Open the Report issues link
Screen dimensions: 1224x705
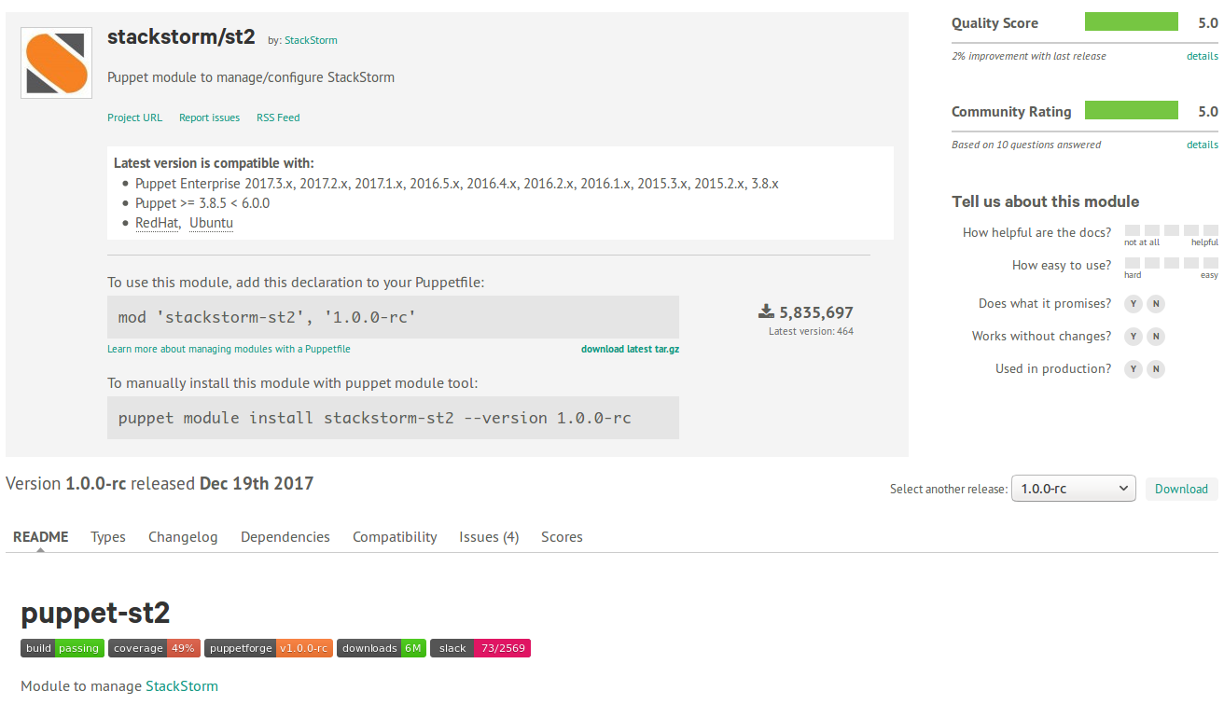pos(209,117)
